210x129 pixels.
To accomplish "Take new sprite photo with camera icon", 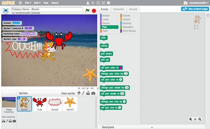I will tap(93, 93).
